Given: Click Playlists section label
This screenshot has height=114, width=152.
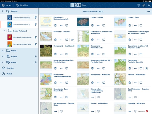Looking at the screenshot, I should point(14,56).
